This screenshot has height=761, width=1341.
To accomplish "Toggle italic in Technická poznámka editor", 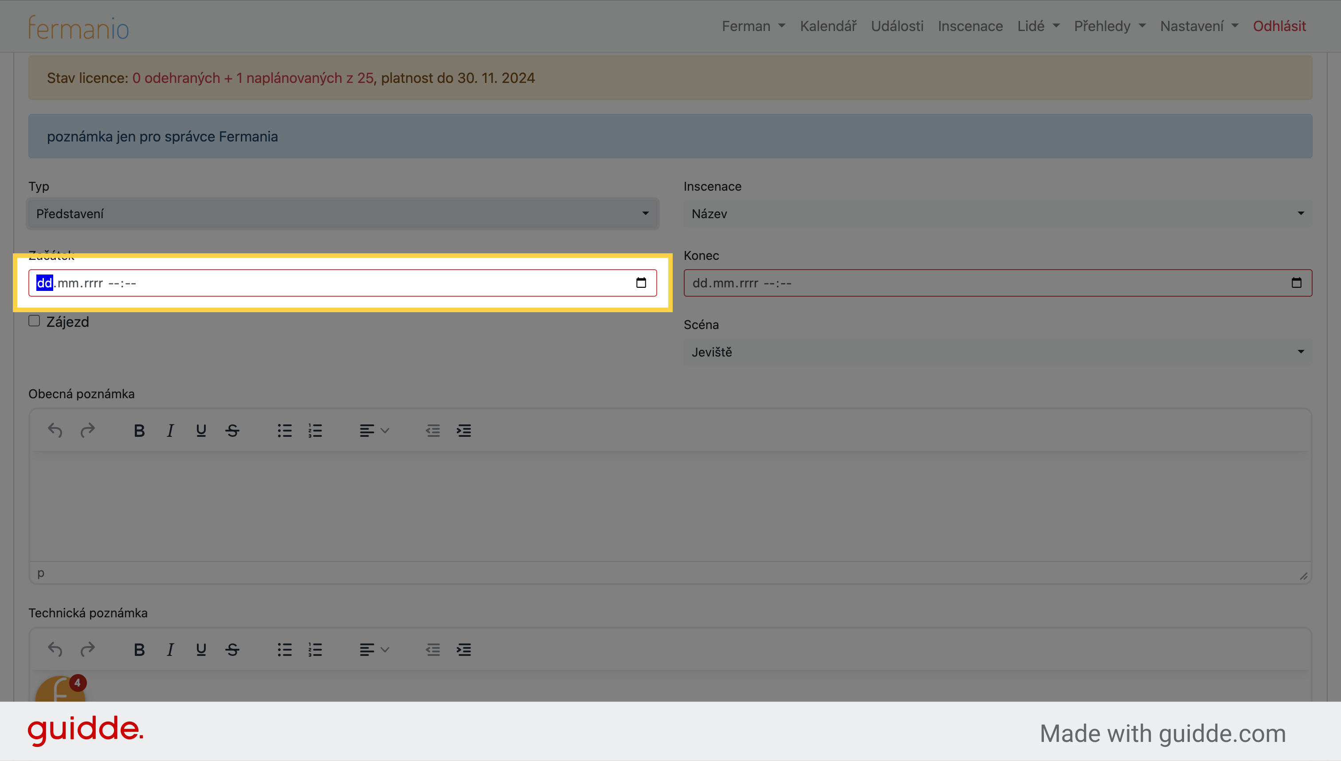I will pos(170,650).
